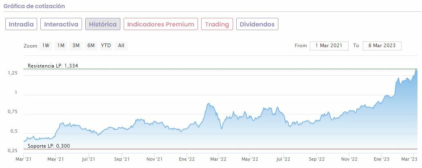422x168 pixels.
Task: Go to the Trading tab
Action: point(217,24)
